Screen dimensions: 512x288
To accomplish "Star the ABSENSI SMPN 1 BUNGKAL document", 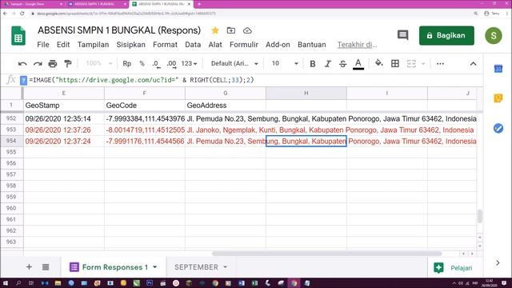I will click(x=215, y=30).
